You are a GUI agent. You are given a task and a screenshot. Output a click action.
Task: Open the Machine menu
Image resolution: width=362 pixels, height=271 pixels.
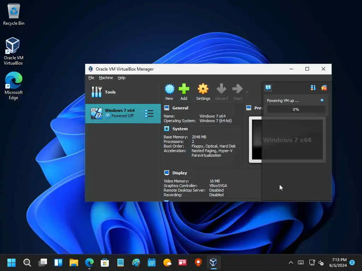click(x=106, y=78)
